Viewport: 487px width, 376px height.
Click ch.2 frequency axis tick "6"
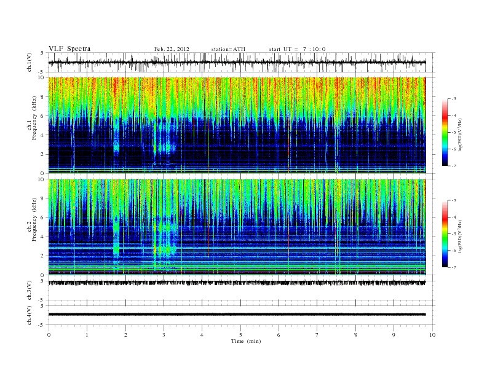[x=43, y=217]
